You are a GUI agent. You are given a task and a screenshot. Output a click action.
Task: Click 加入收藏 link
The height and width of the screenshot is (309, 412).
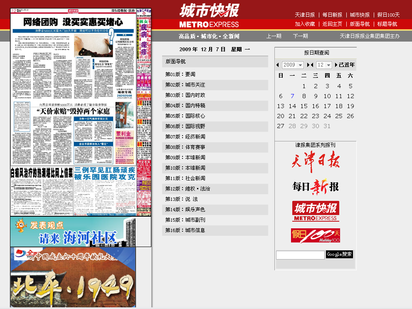pyautogui.click(x=305, y=24)
